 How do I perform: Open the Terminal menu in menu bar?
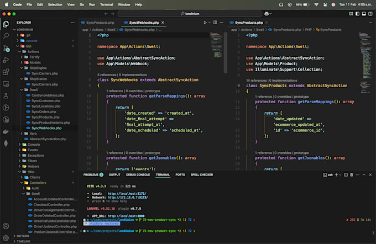click(106, 4)
